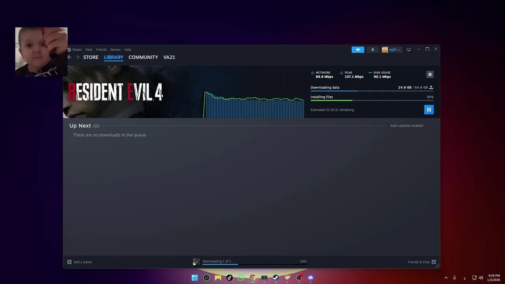This screenshot has width=505, height=284.
Task: Open the Games menu
Action: tap(116, 50)
